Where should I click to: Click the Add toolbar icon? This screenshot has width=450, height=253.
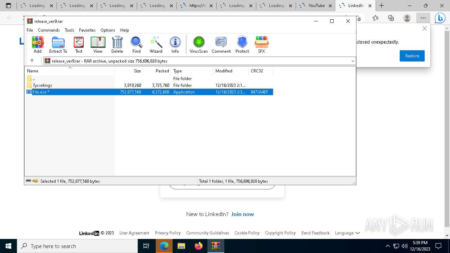(x=38, y=45)
